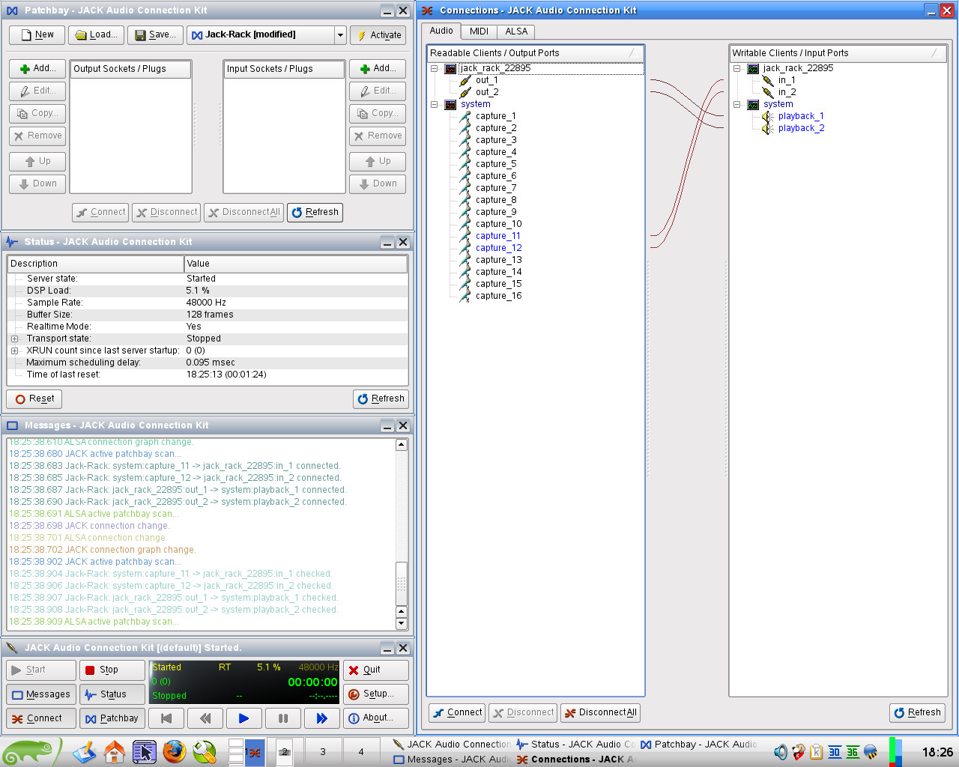The height and width of the screenshot is (767, 959).
Task: Refresh the Patchbay window
Action: pos(315,212)
